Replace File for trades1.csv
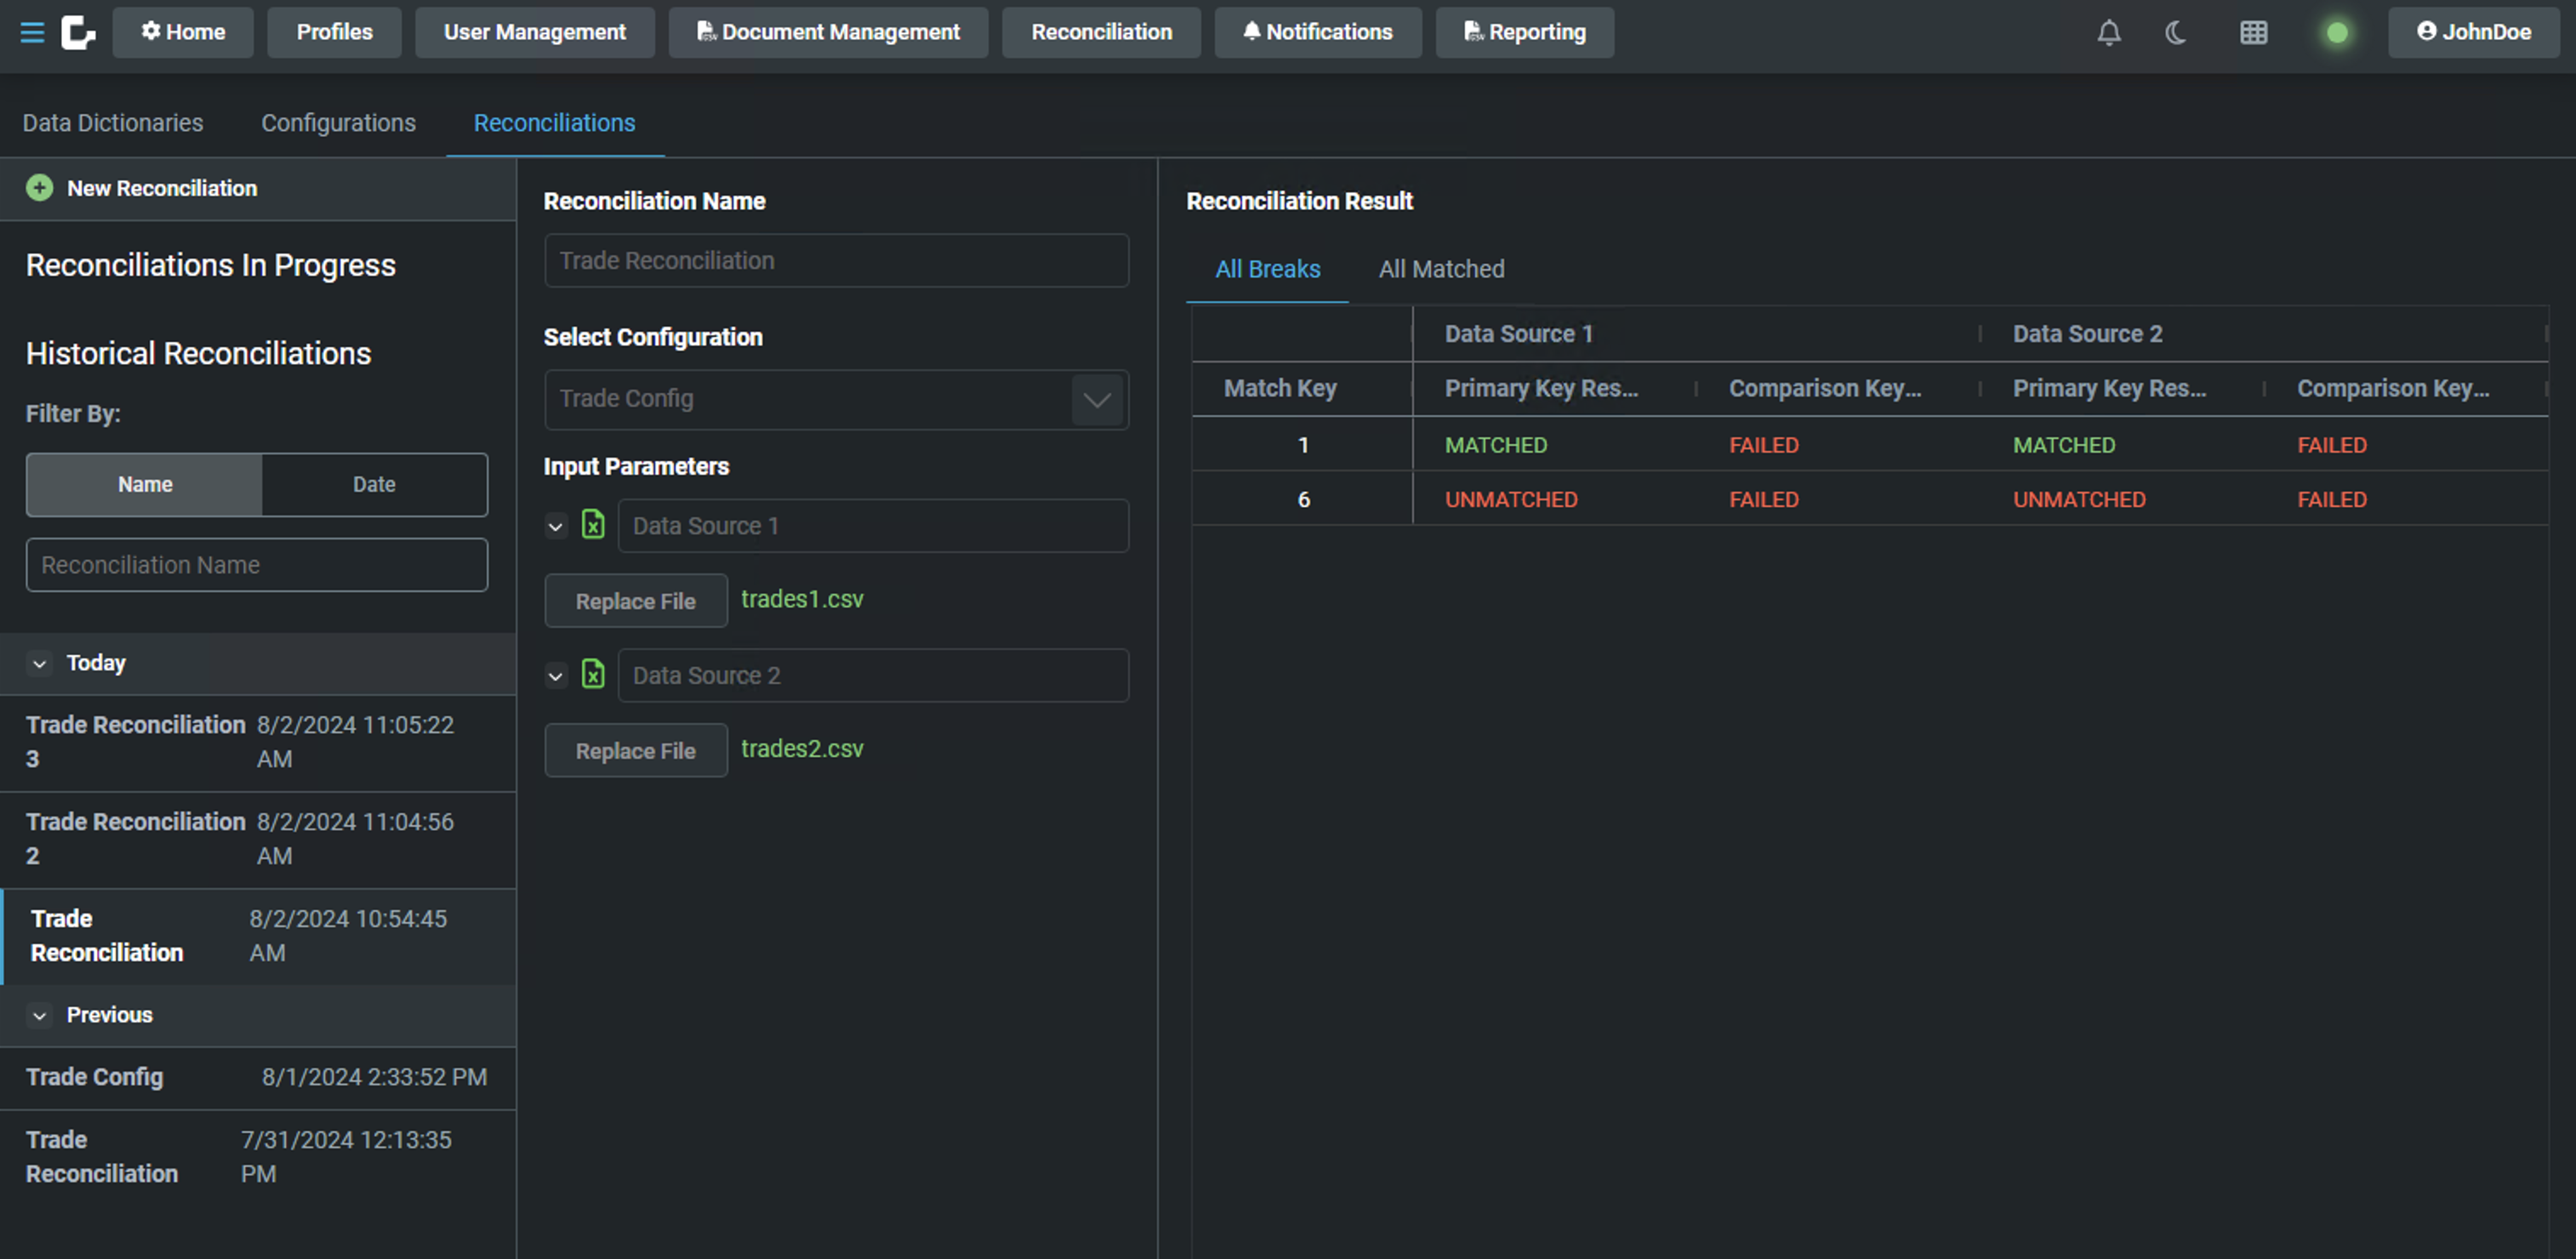 coord(635,601)
